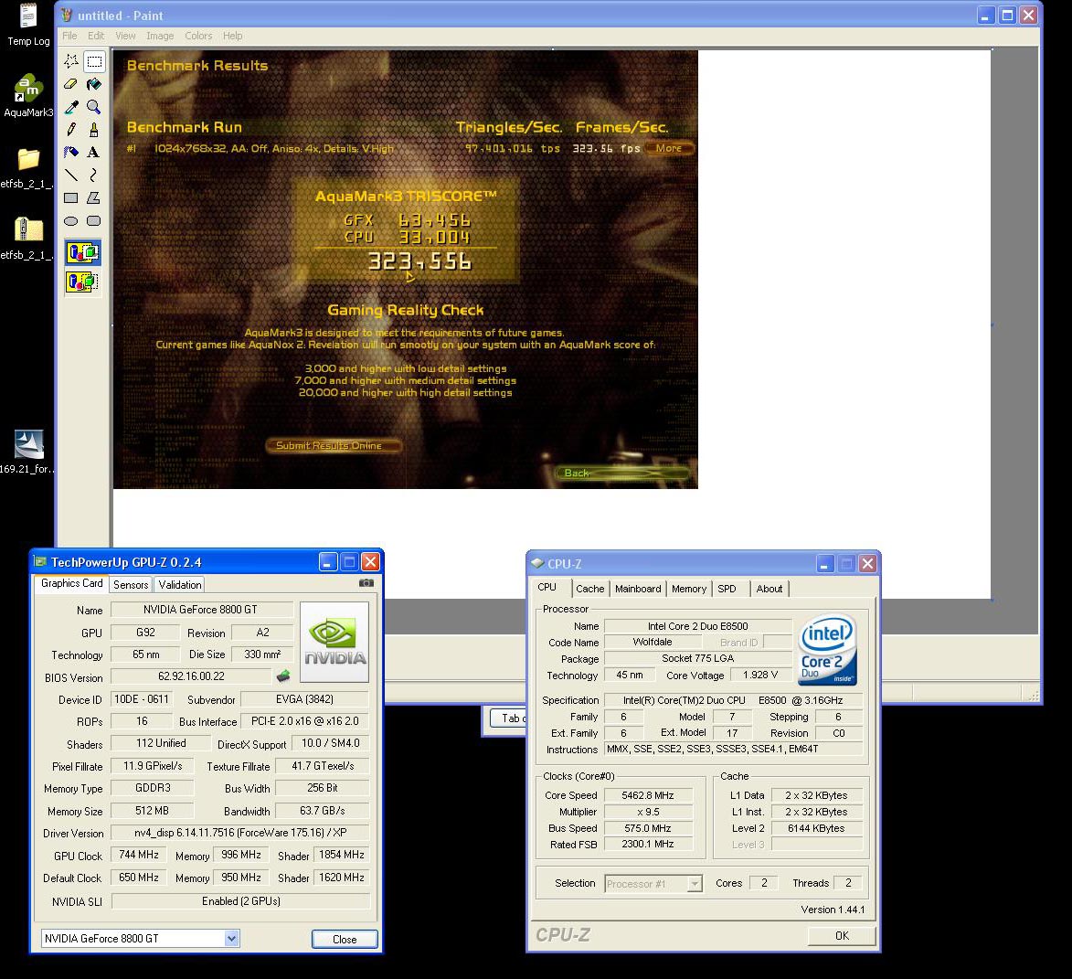Click the Back button in AquaMark3 image
Screen dimensions: 1072x979
coord(621,474)
